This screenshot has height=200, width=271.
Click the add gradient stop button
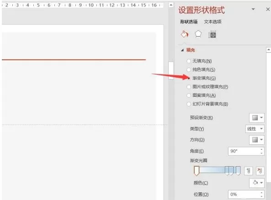248,171
